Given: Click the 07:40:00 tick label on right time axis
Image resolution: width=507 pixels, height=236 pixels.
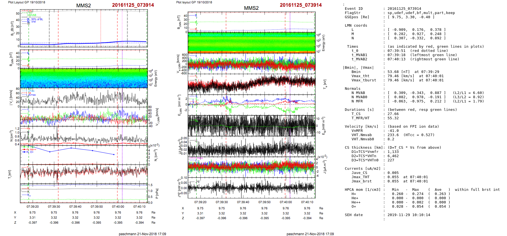Looking at the screenshot, I should point(286,202).
